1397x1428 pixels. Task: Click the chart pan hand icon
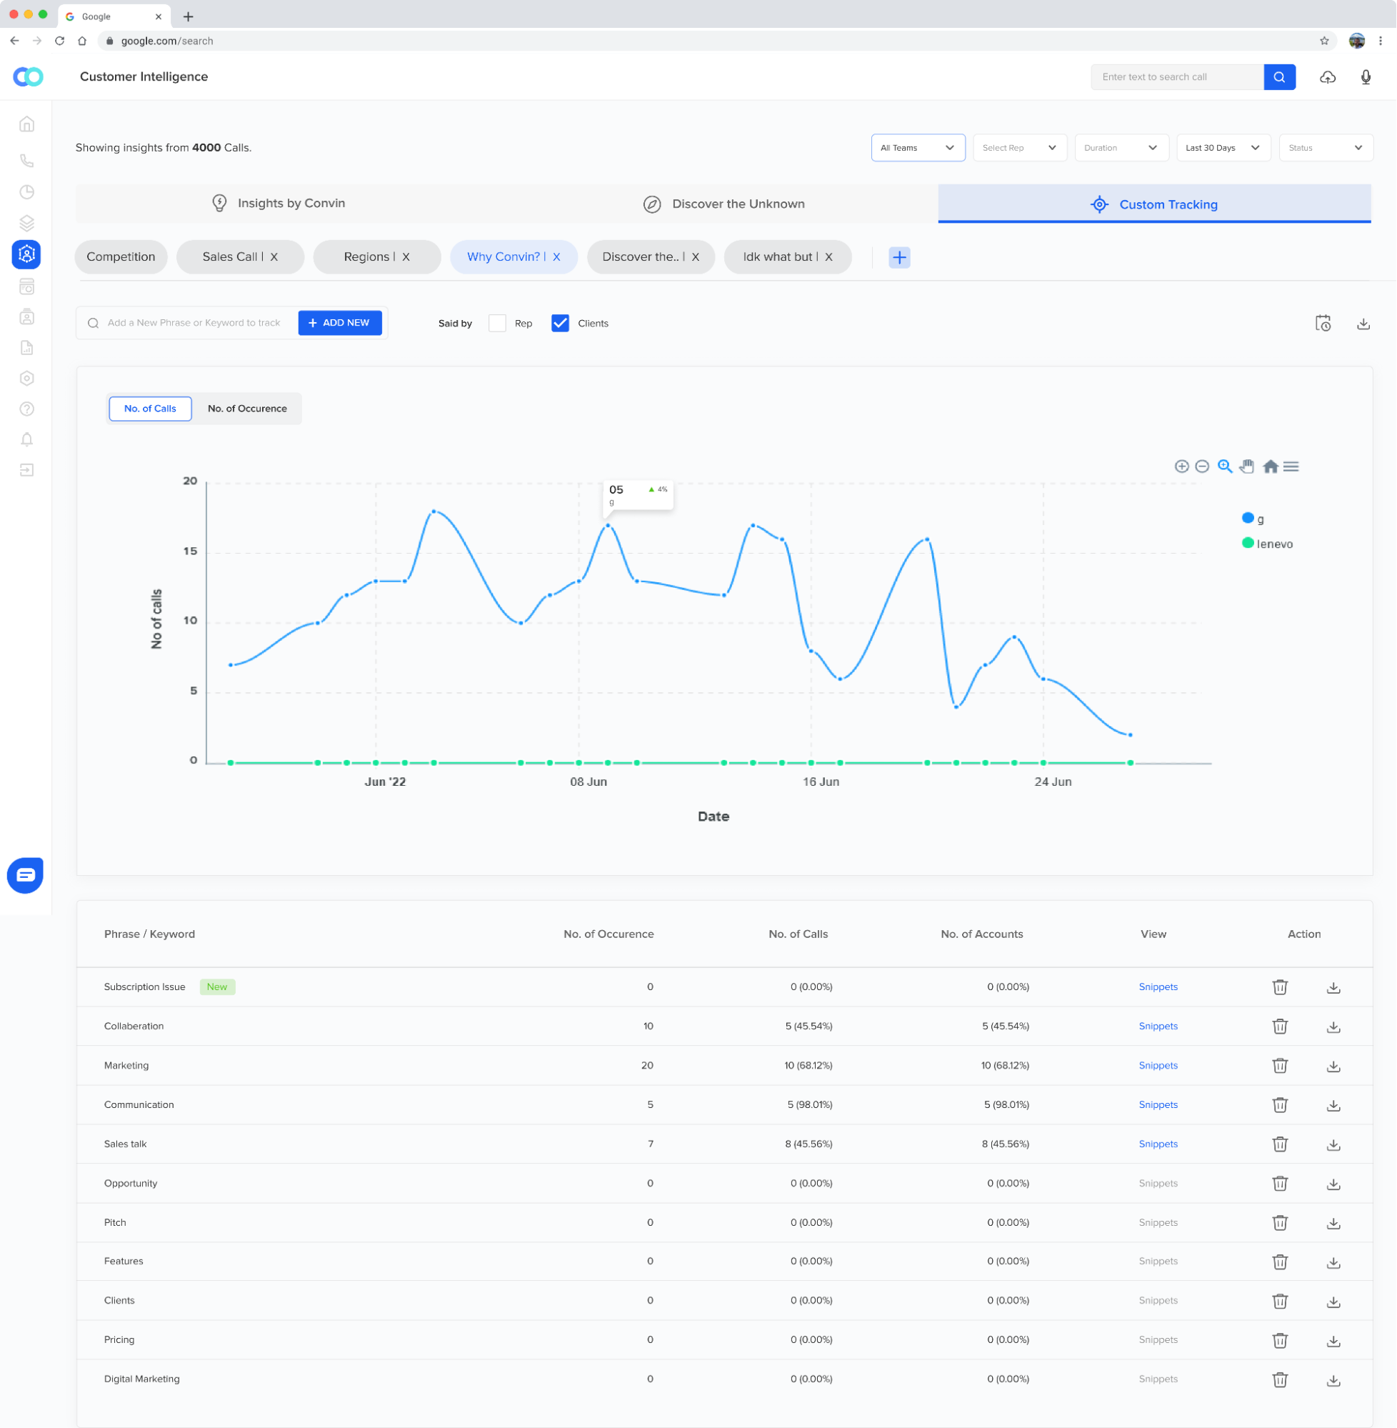pyautogui.click(x=1246, y=466)
